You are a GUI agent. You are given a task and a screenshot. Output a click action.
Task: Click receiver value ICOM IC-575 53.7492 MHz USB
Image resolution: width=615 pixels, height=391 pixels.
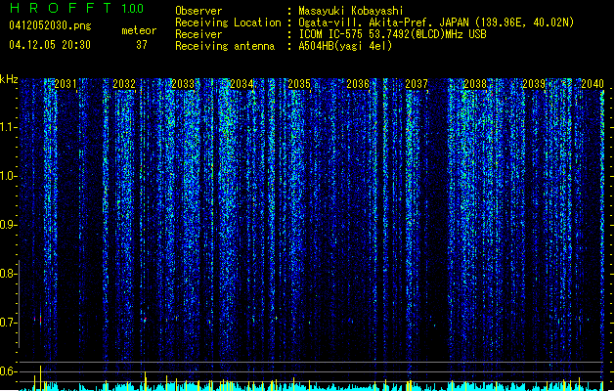pos(392,34)
